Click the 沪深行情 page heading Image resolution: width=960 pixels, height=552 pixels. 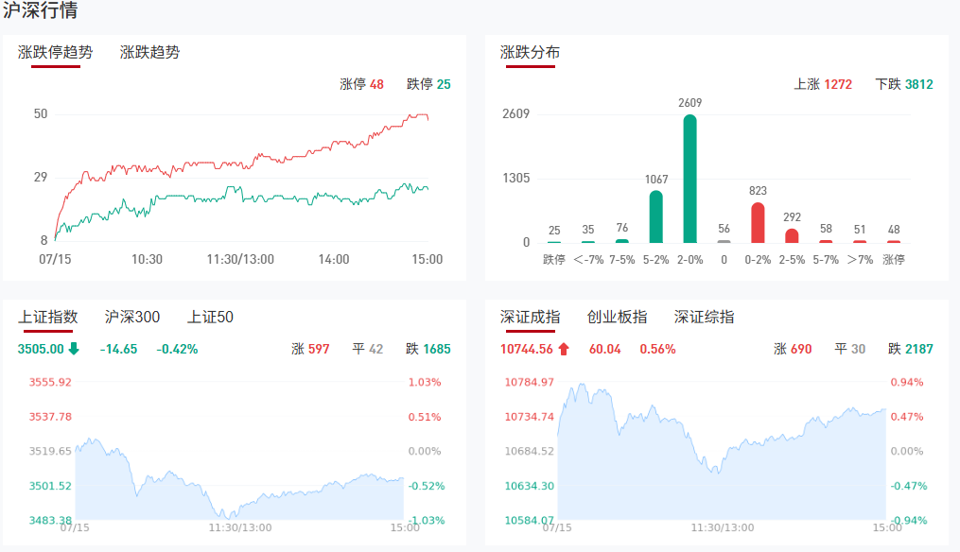click(41, 11)
